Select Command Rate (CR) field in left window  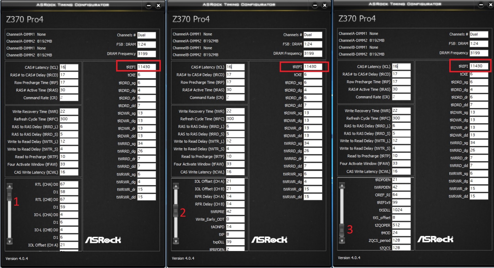(x=69, y=97)
